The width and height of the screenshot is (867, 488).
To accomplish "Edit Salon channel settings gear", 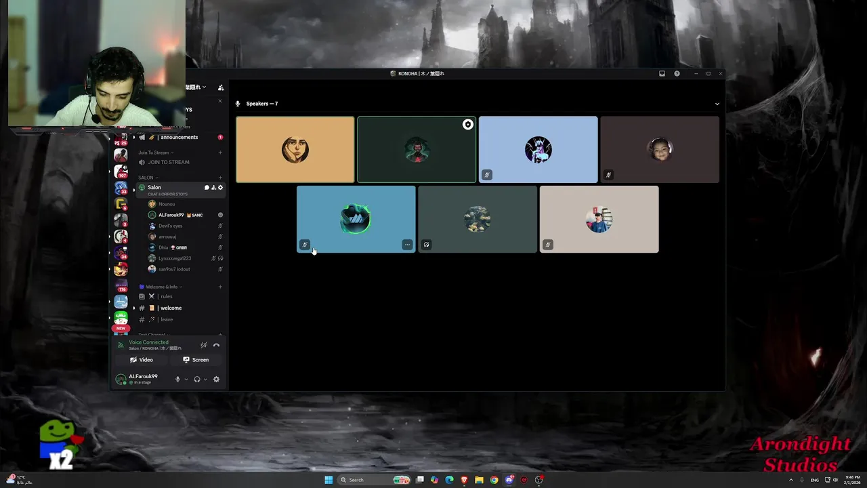I will [x=220, y=187].
